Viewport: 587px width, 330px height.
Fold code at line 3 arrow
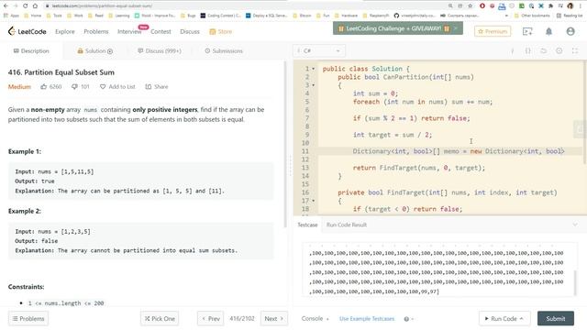point(314,85)
